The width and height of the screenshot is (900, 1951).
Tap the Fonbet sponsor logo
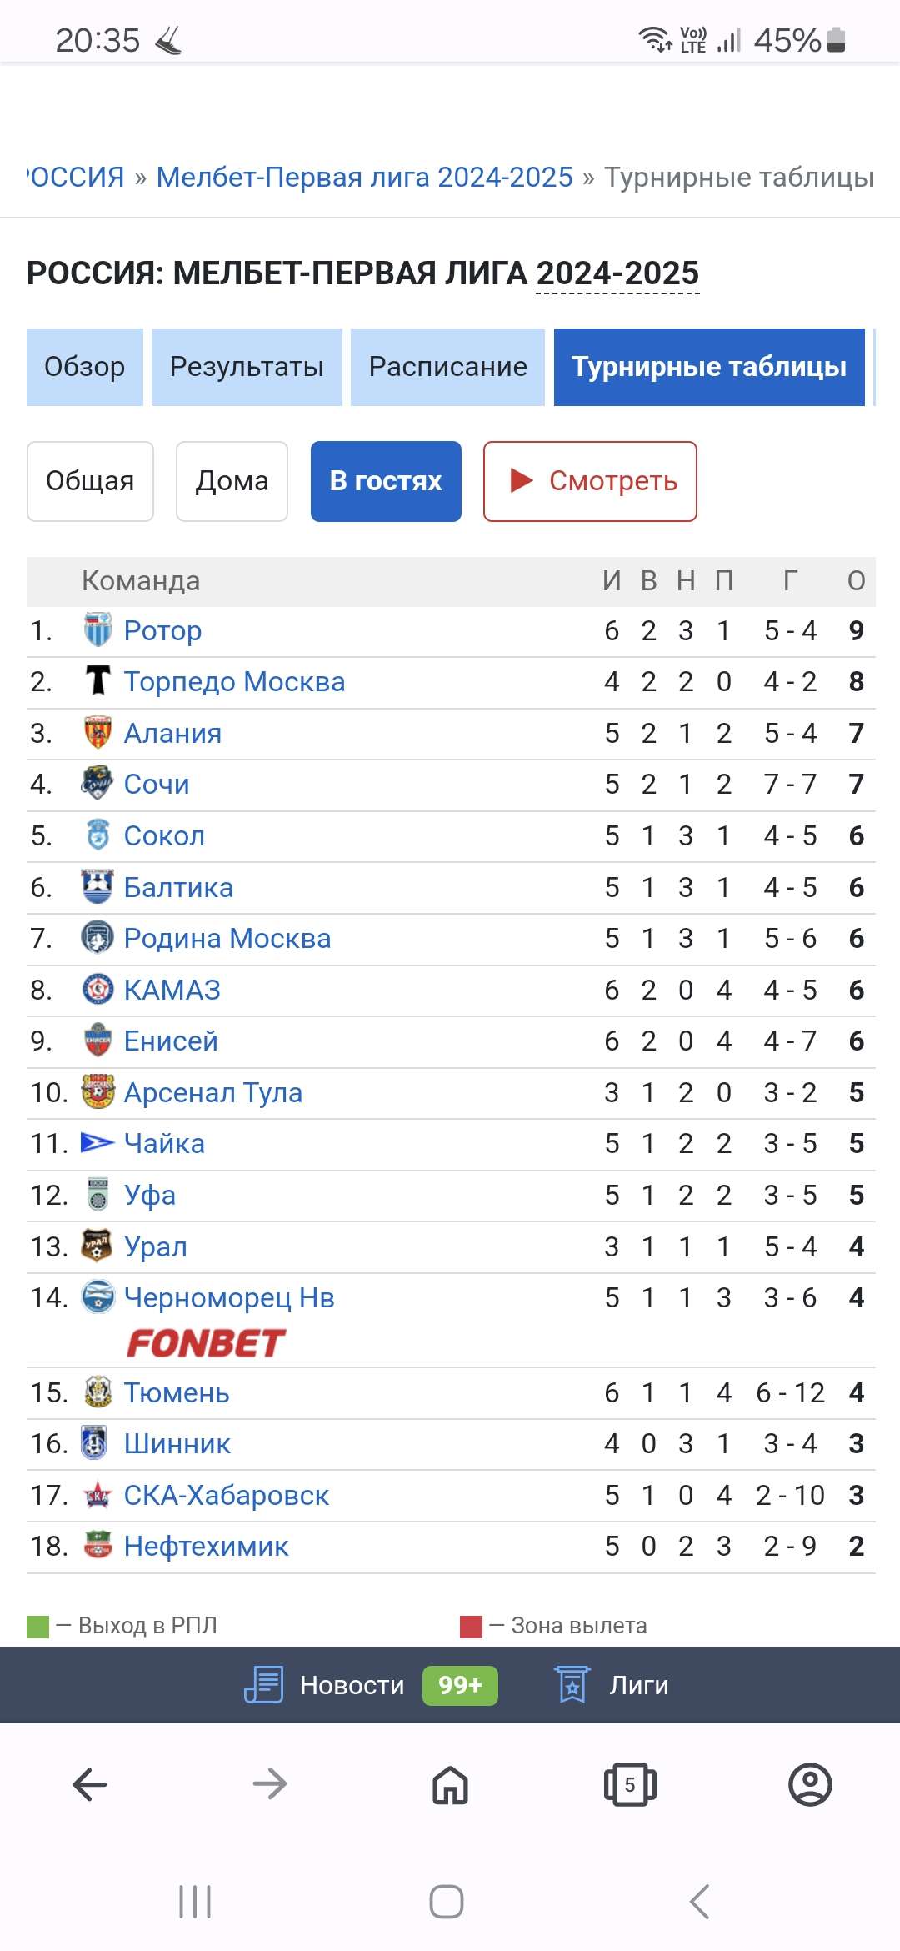coord(206,1342)
